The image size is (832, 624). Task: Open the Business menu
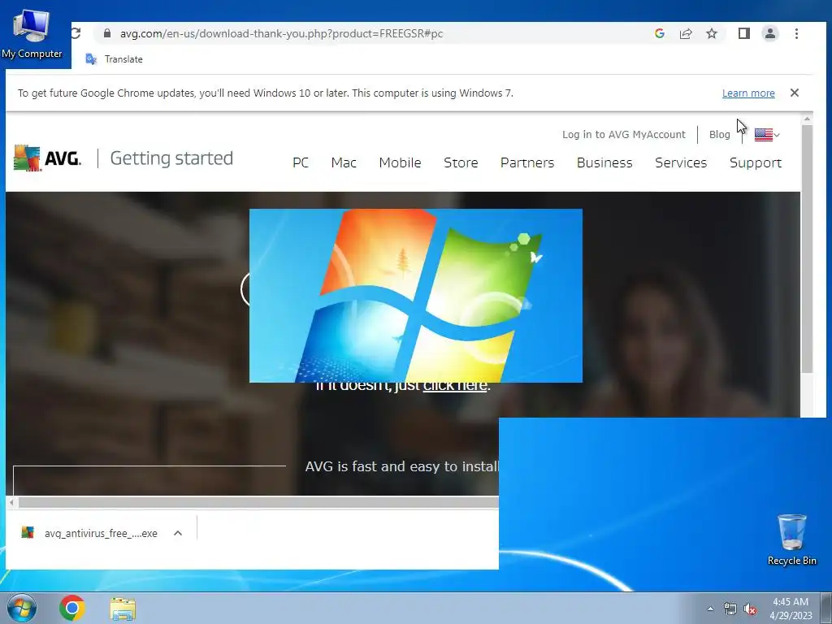(x=604, y=162)
